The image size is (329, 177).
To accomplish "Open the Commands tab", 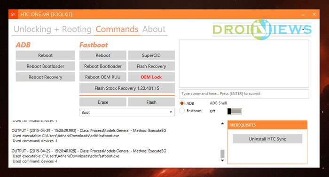I will click(117, 29).
